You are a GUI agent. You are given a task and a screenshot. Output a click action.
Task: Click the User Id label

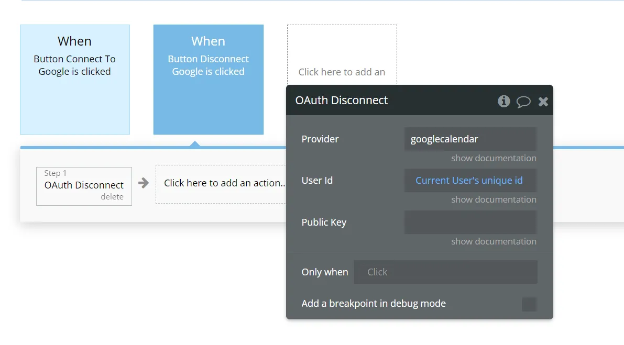[317, 181]
